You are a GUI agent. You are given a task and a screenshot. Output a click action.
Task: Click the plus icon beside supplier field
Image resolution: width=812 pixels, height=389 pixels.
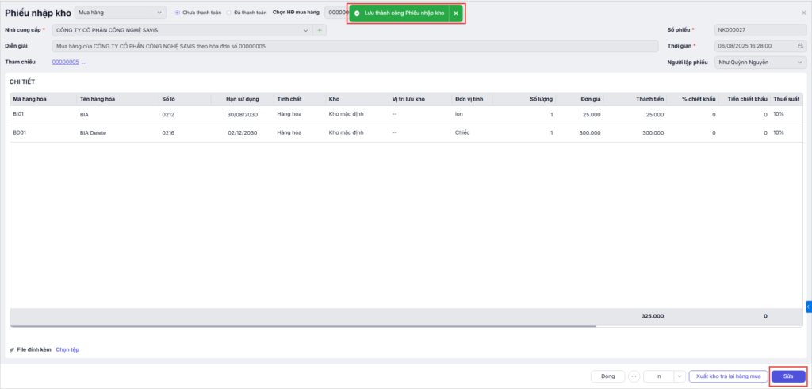[x=320, y=30]
